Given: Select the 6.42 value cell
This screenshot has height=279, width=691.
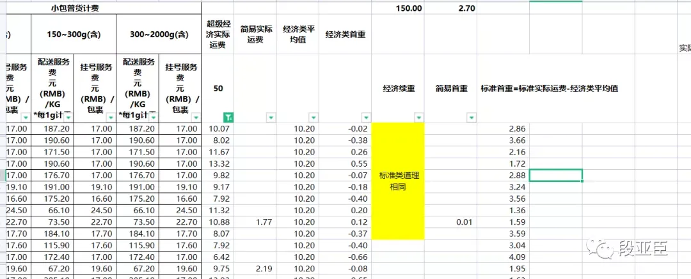Looking at the screenshot, I should coord(218,257).
